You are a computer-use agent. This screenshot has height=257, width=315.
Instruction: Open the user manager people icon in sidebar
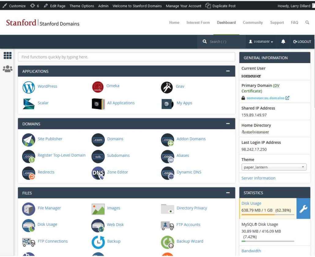(x=8, y=69)
